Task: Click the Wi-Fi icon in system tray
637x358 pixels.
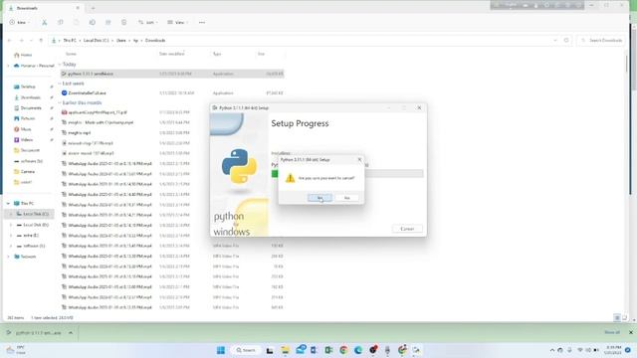Action: (x=579, y=350)
